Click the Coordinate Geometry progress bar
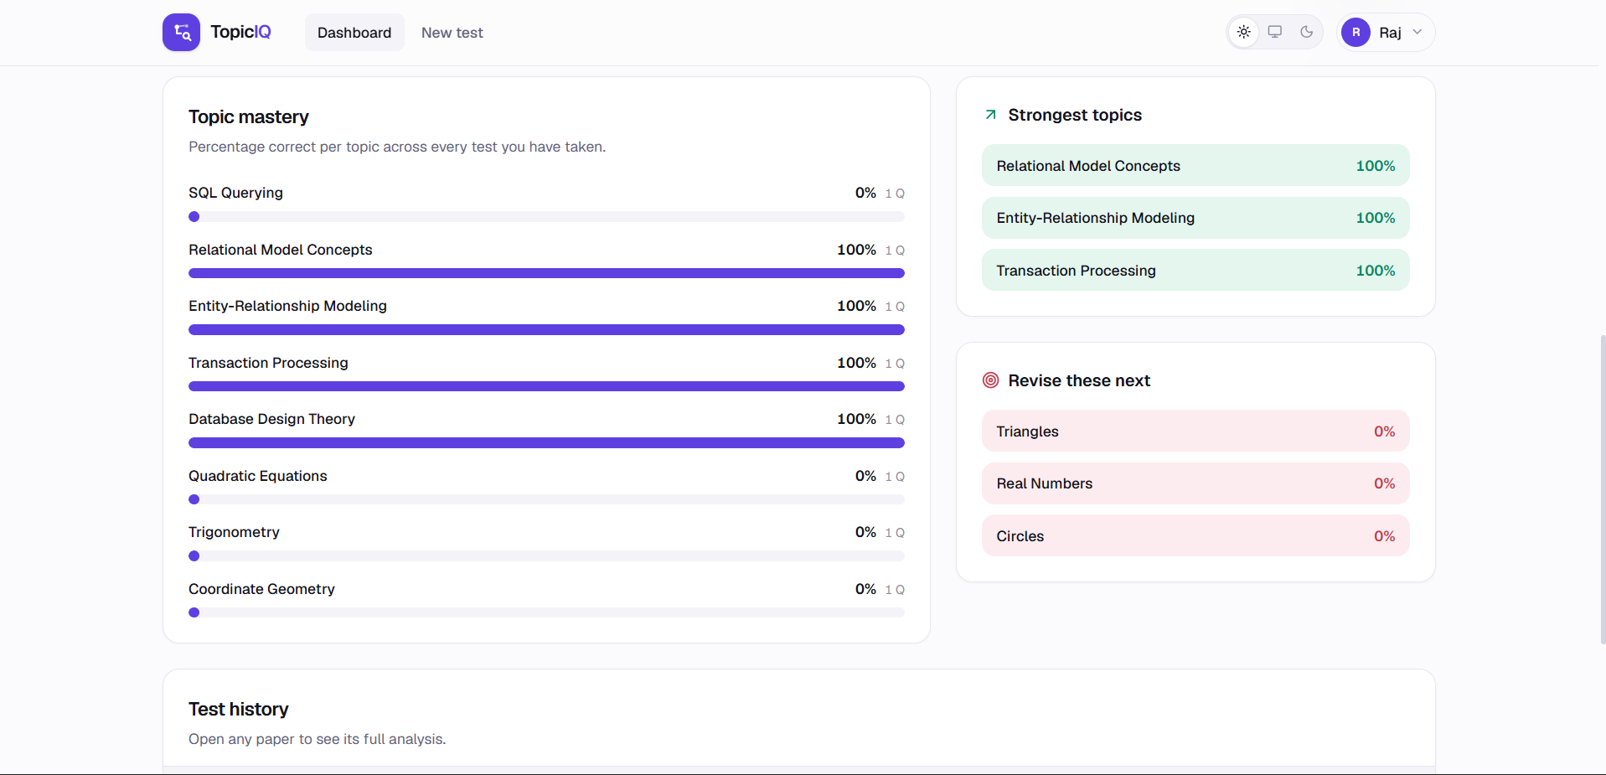Viewport: 1606px width, 775px height. [x=546, y=612]
